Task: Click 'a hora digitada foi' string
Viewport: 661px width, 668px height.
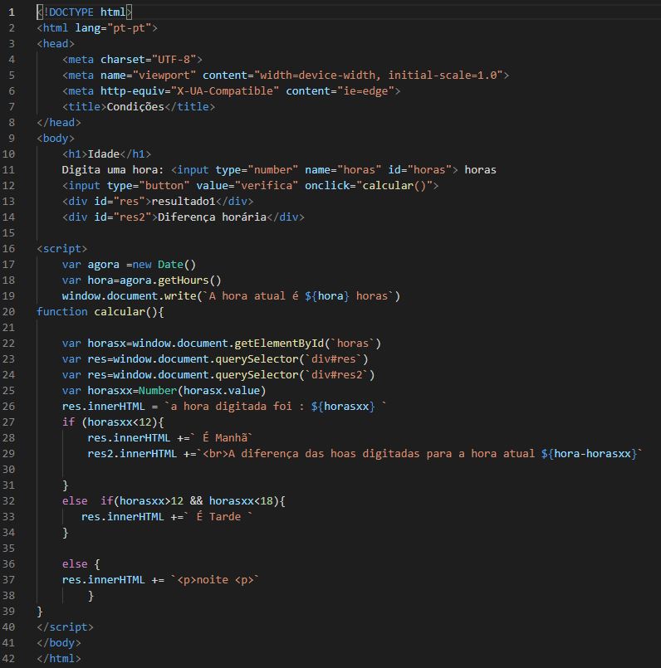Action: tap(231, 407)
